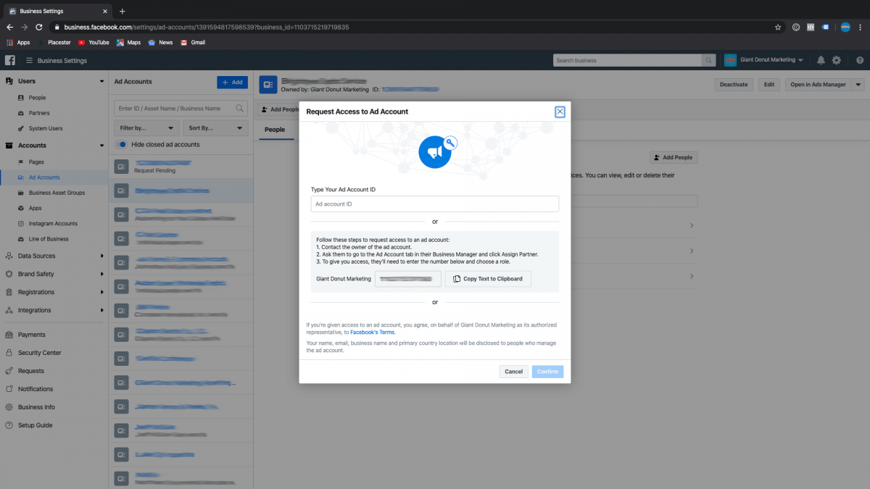Open People under Users
Image resolution: width=870 pixels, height=489 pixels.
point(37,98)
